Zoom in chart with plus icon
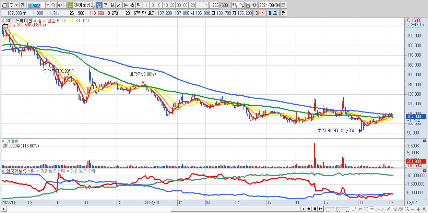 (x=418, y=209)
